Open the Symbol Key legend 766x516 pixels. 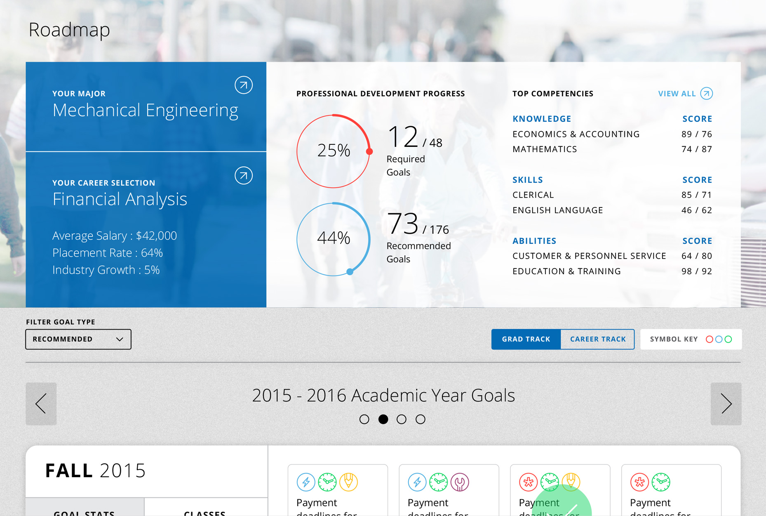pos(691,339)
